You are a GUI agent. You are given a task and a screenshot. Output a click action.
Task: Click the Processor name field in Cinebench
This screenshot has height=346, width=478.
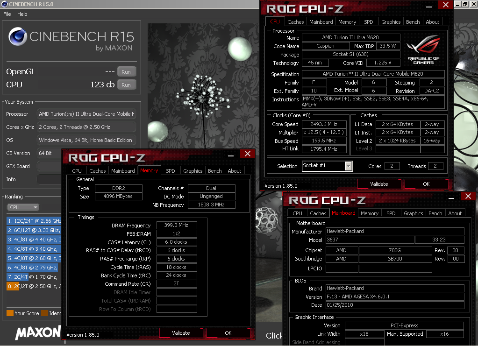coord(86,114)
